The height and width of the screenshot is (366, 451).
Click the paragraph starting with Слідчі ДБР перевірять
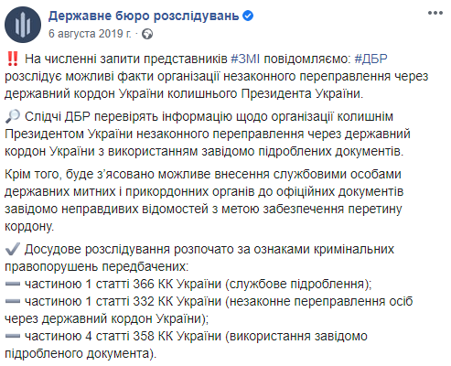point(208,134)
